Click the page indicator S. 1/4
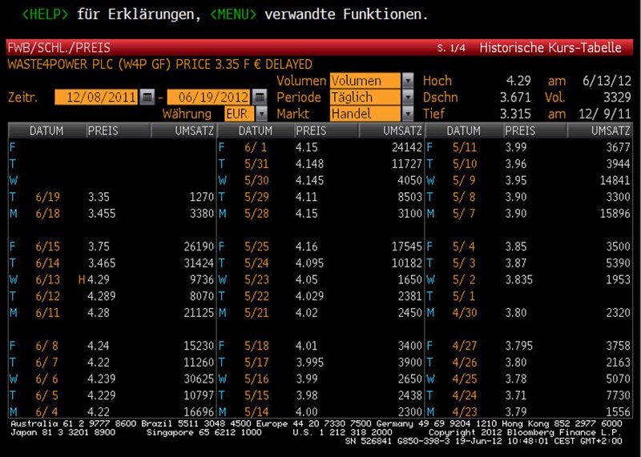 point(451,49)
